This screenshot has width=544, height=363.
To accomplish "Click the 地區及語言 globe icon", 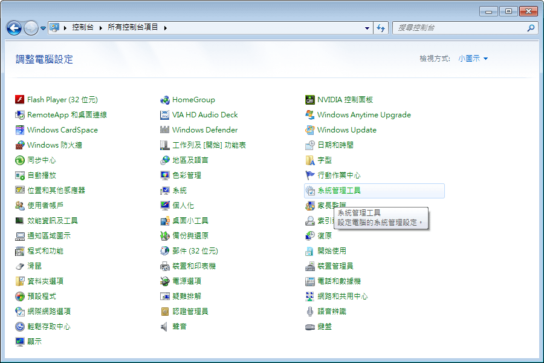I will 165,160.
